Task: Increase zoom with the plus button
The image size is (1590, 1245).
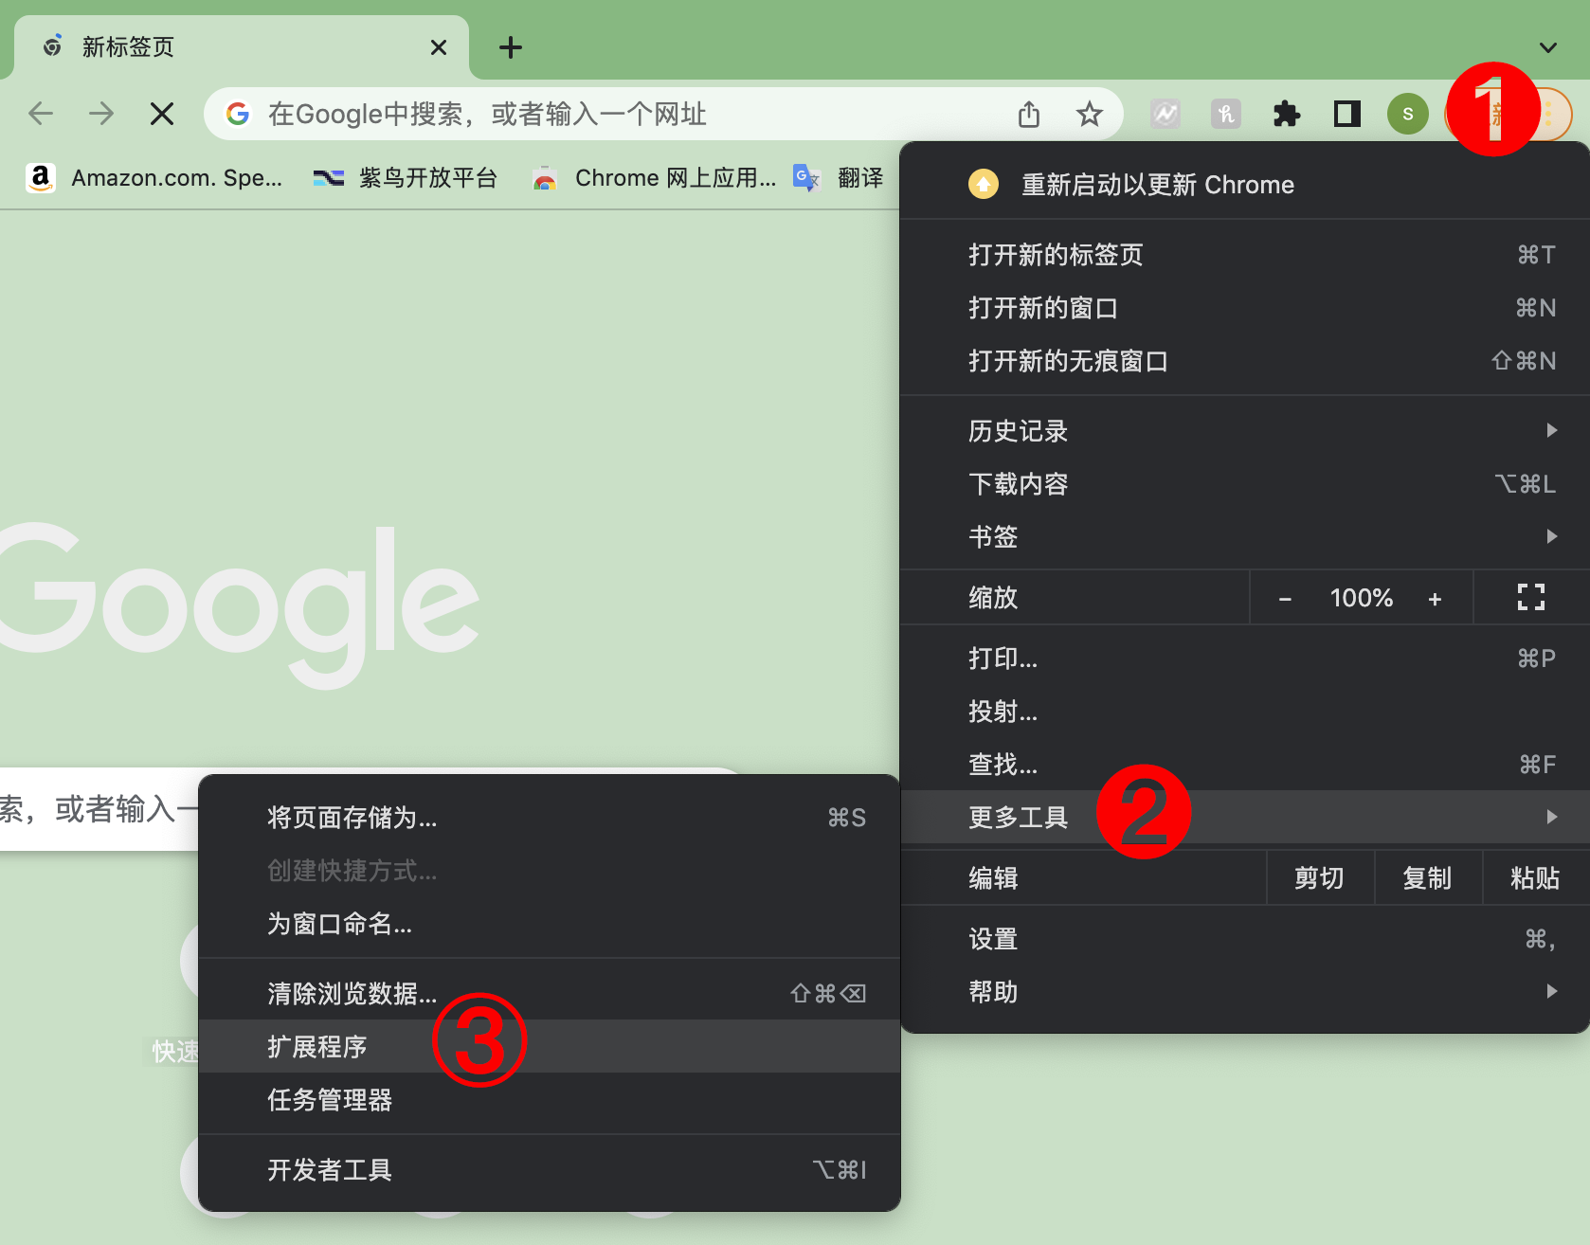Action: point(1435,599)
